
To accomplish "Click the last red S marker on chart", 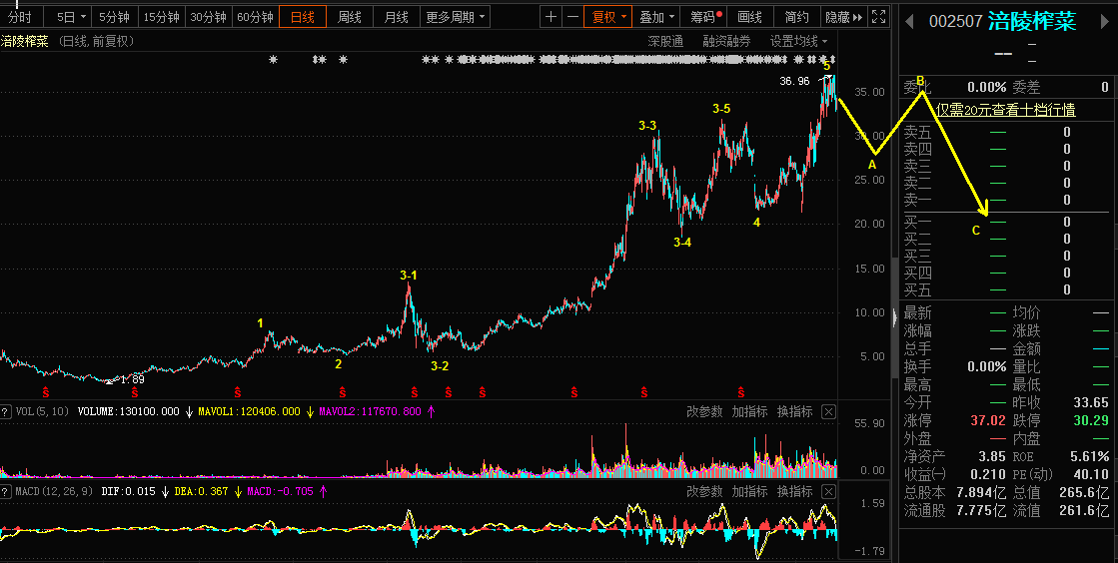I will (x=740, y=392).
